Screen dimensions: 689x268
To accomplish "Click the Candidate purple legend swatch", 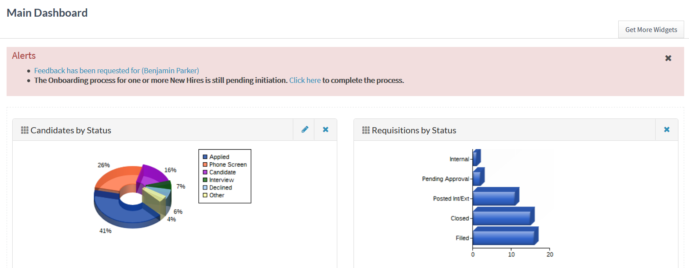I will click(204, 172).
